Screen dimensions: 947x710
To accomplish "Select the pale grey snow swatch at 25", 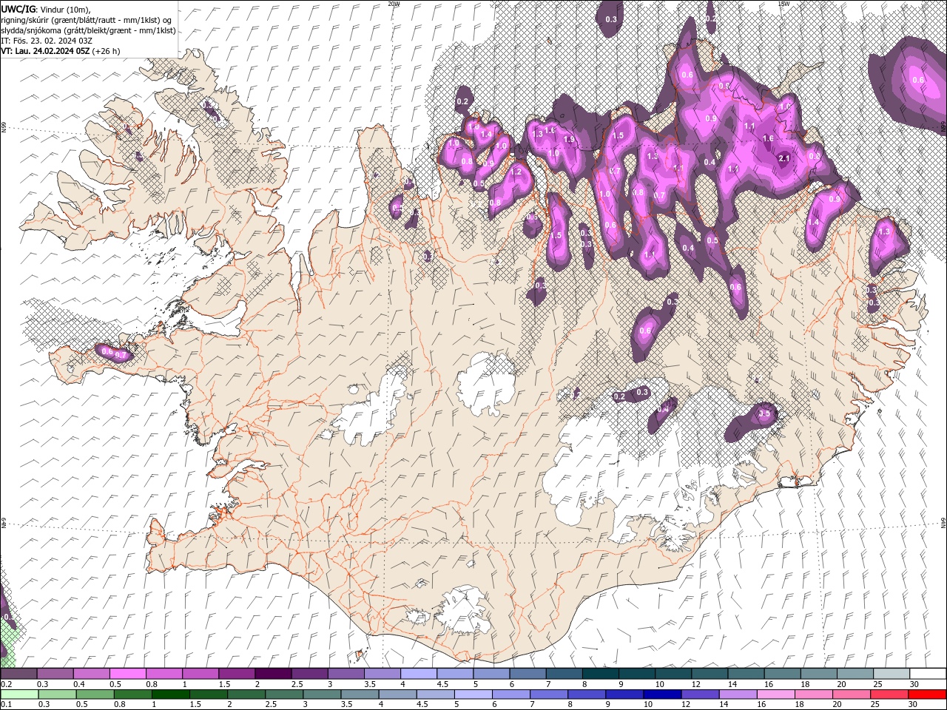I will [x=892, y=674].
